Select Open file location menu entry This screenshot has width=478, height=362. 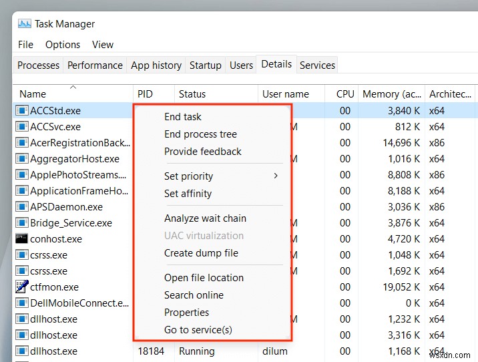(204, 278)
